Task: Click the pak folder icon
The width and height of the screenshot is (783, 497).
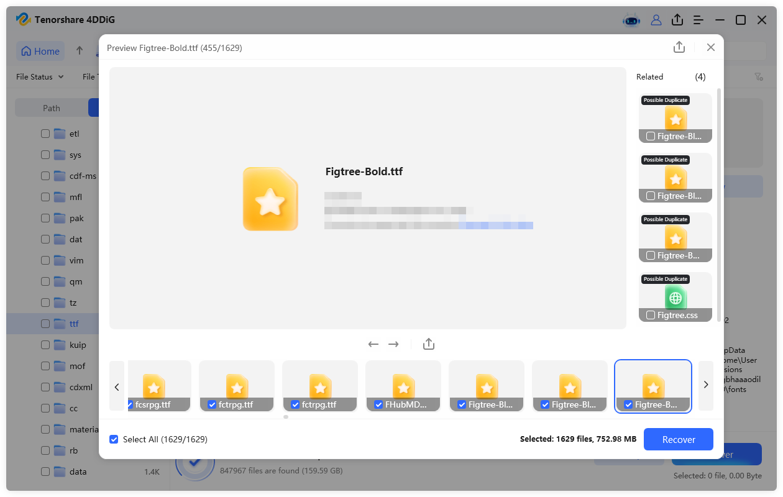Action: pyautogui.click(x=60, y=218)
